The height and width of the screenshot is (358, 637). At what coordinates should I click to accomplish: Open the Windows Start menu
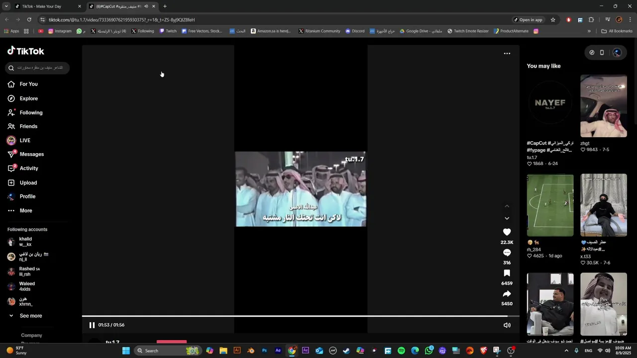(126, 351)
